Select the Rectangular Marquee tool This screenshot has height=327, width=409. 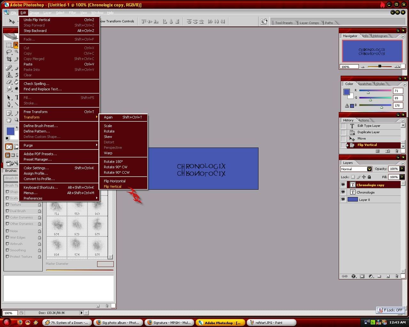(x=9, y=45)
